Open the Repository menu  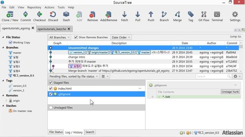click(x=34, y=7)
